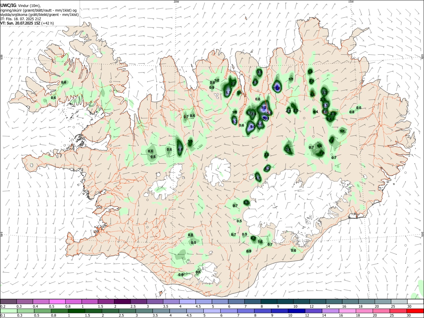This screenshot has width=424, height=318.
Task: Click the white last swatch of upper legend row
Action: pyautogui.click(x=415, y=301)
